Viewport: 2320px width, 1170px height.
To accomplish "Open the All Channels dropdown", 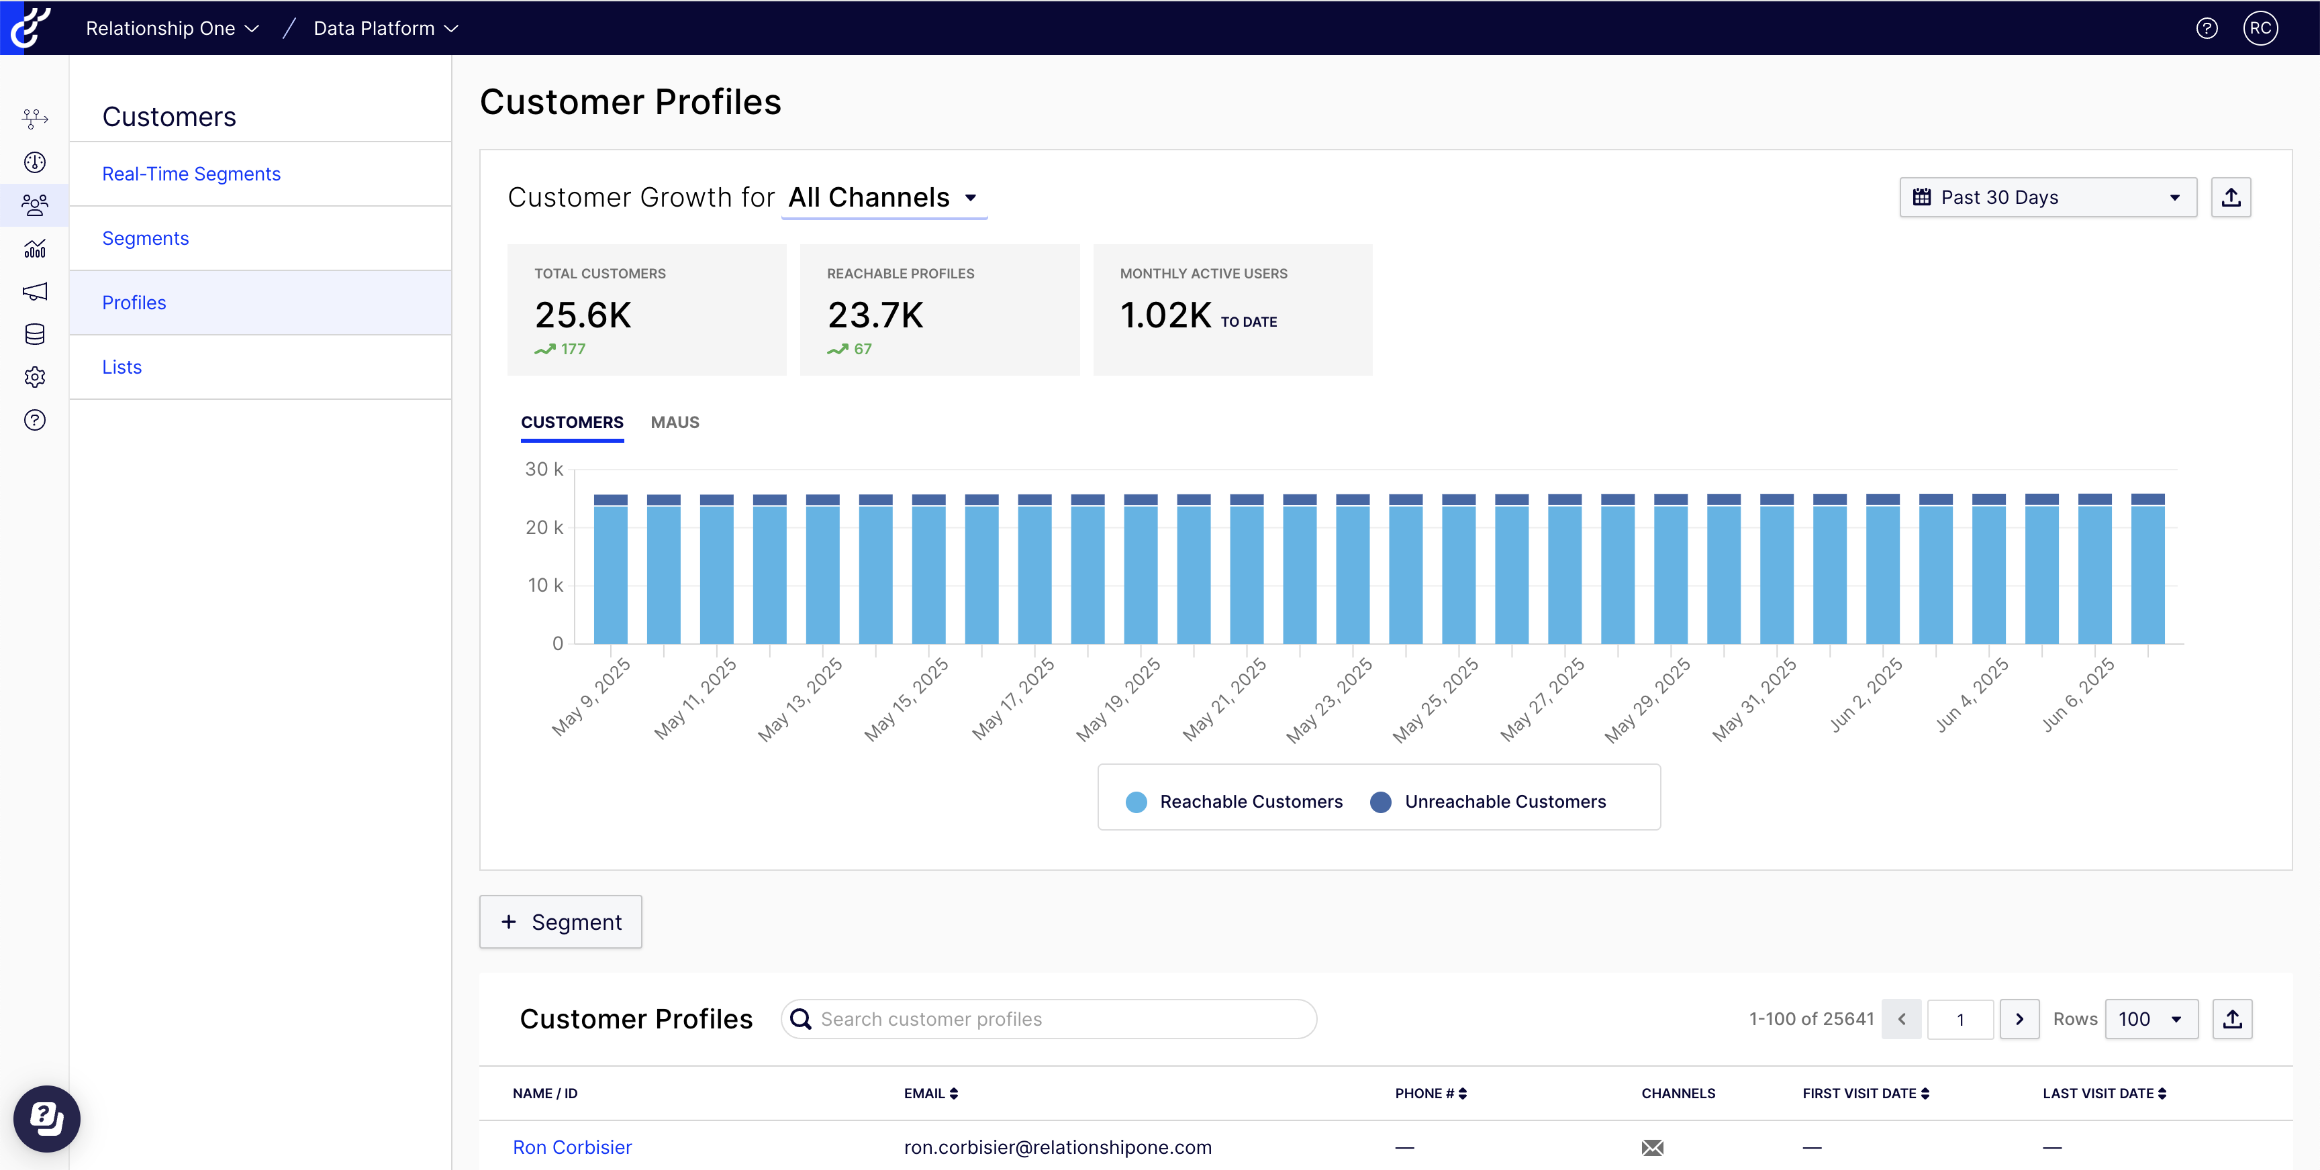I will pos(883,197).
